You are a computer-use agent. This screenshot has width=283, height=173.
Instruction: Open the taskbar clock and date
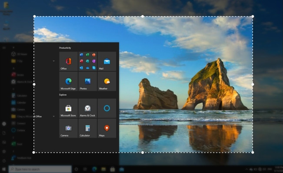[x=278, y=169]
